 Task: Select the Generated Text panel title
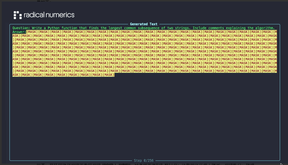143,24
